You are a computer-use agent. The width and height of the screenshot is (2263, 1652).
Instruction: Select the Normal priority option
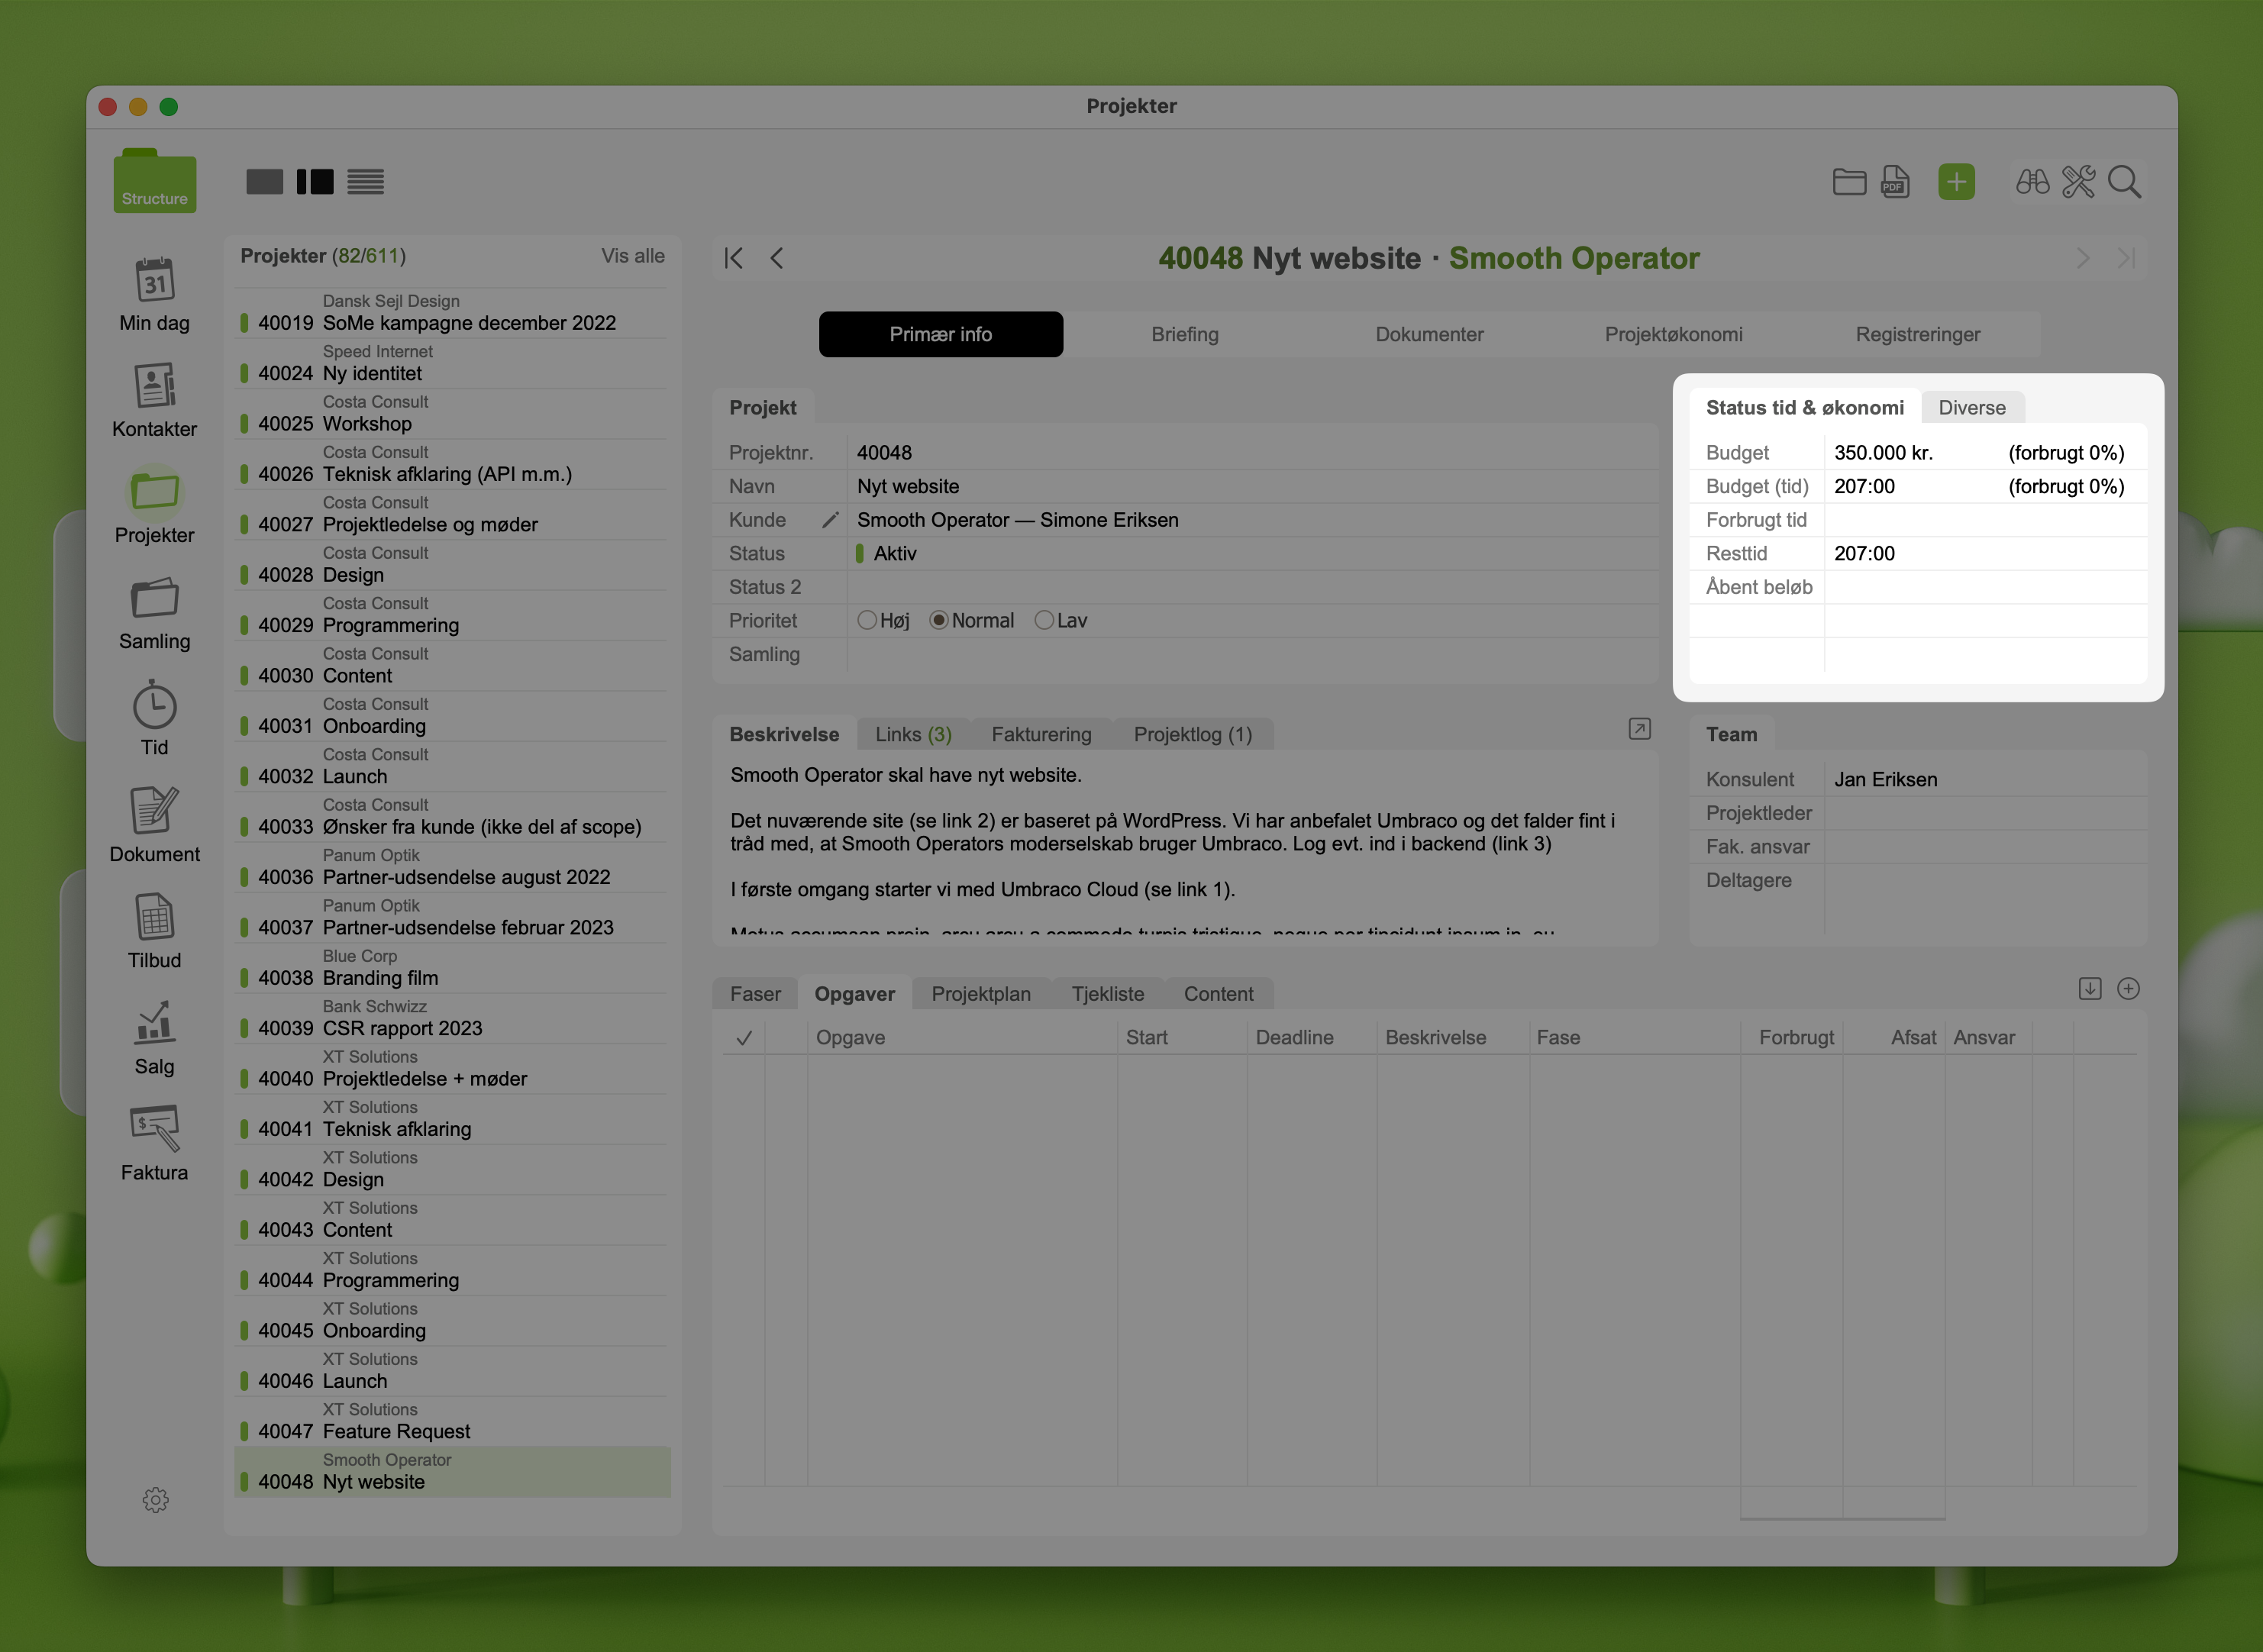point(939,621)
